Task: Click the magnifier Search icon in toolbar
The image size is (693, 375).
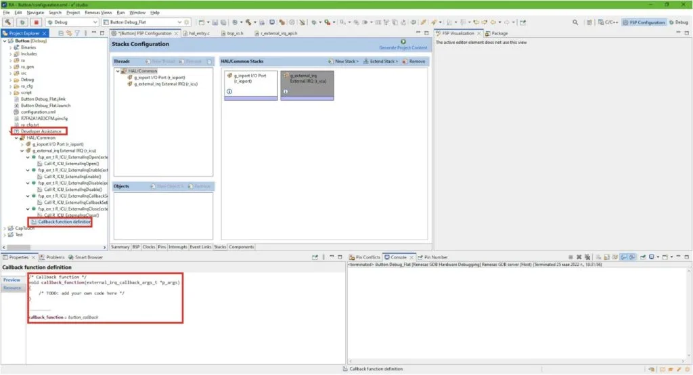Action: tap(575, 22)
